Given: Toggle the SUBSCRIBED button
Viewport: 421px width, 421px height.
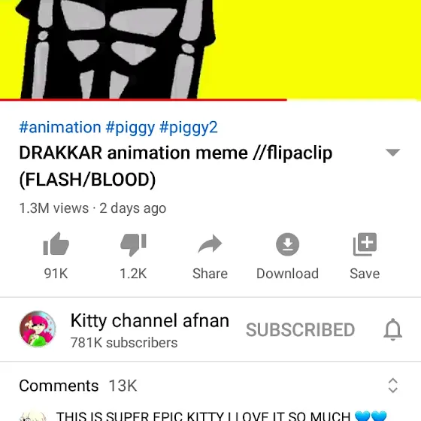Looking at the screenshot, I should pos(301,329).
